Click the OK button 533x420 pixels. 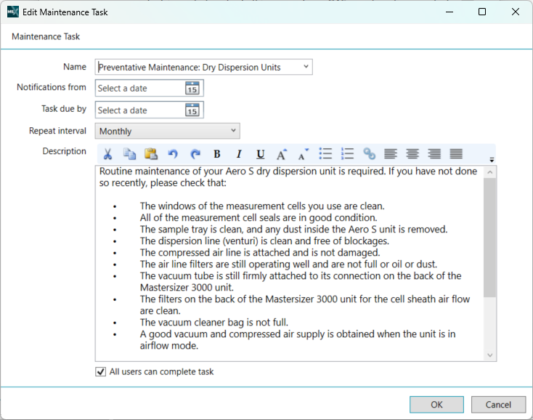click(436, 405)
